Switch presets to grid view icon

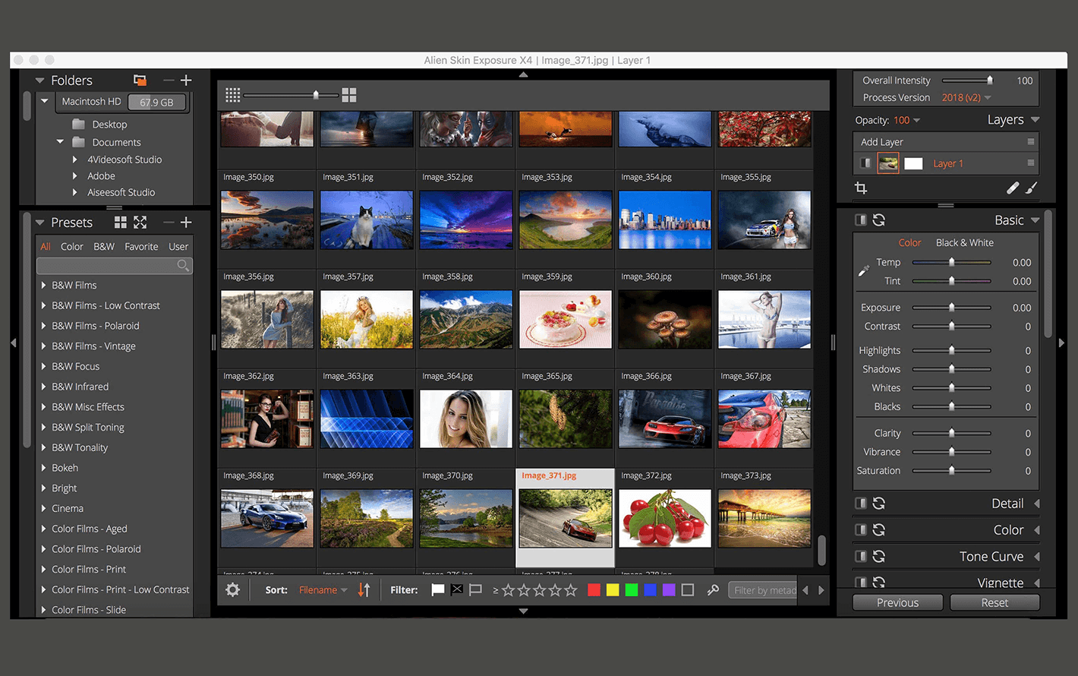pos(120,223)
